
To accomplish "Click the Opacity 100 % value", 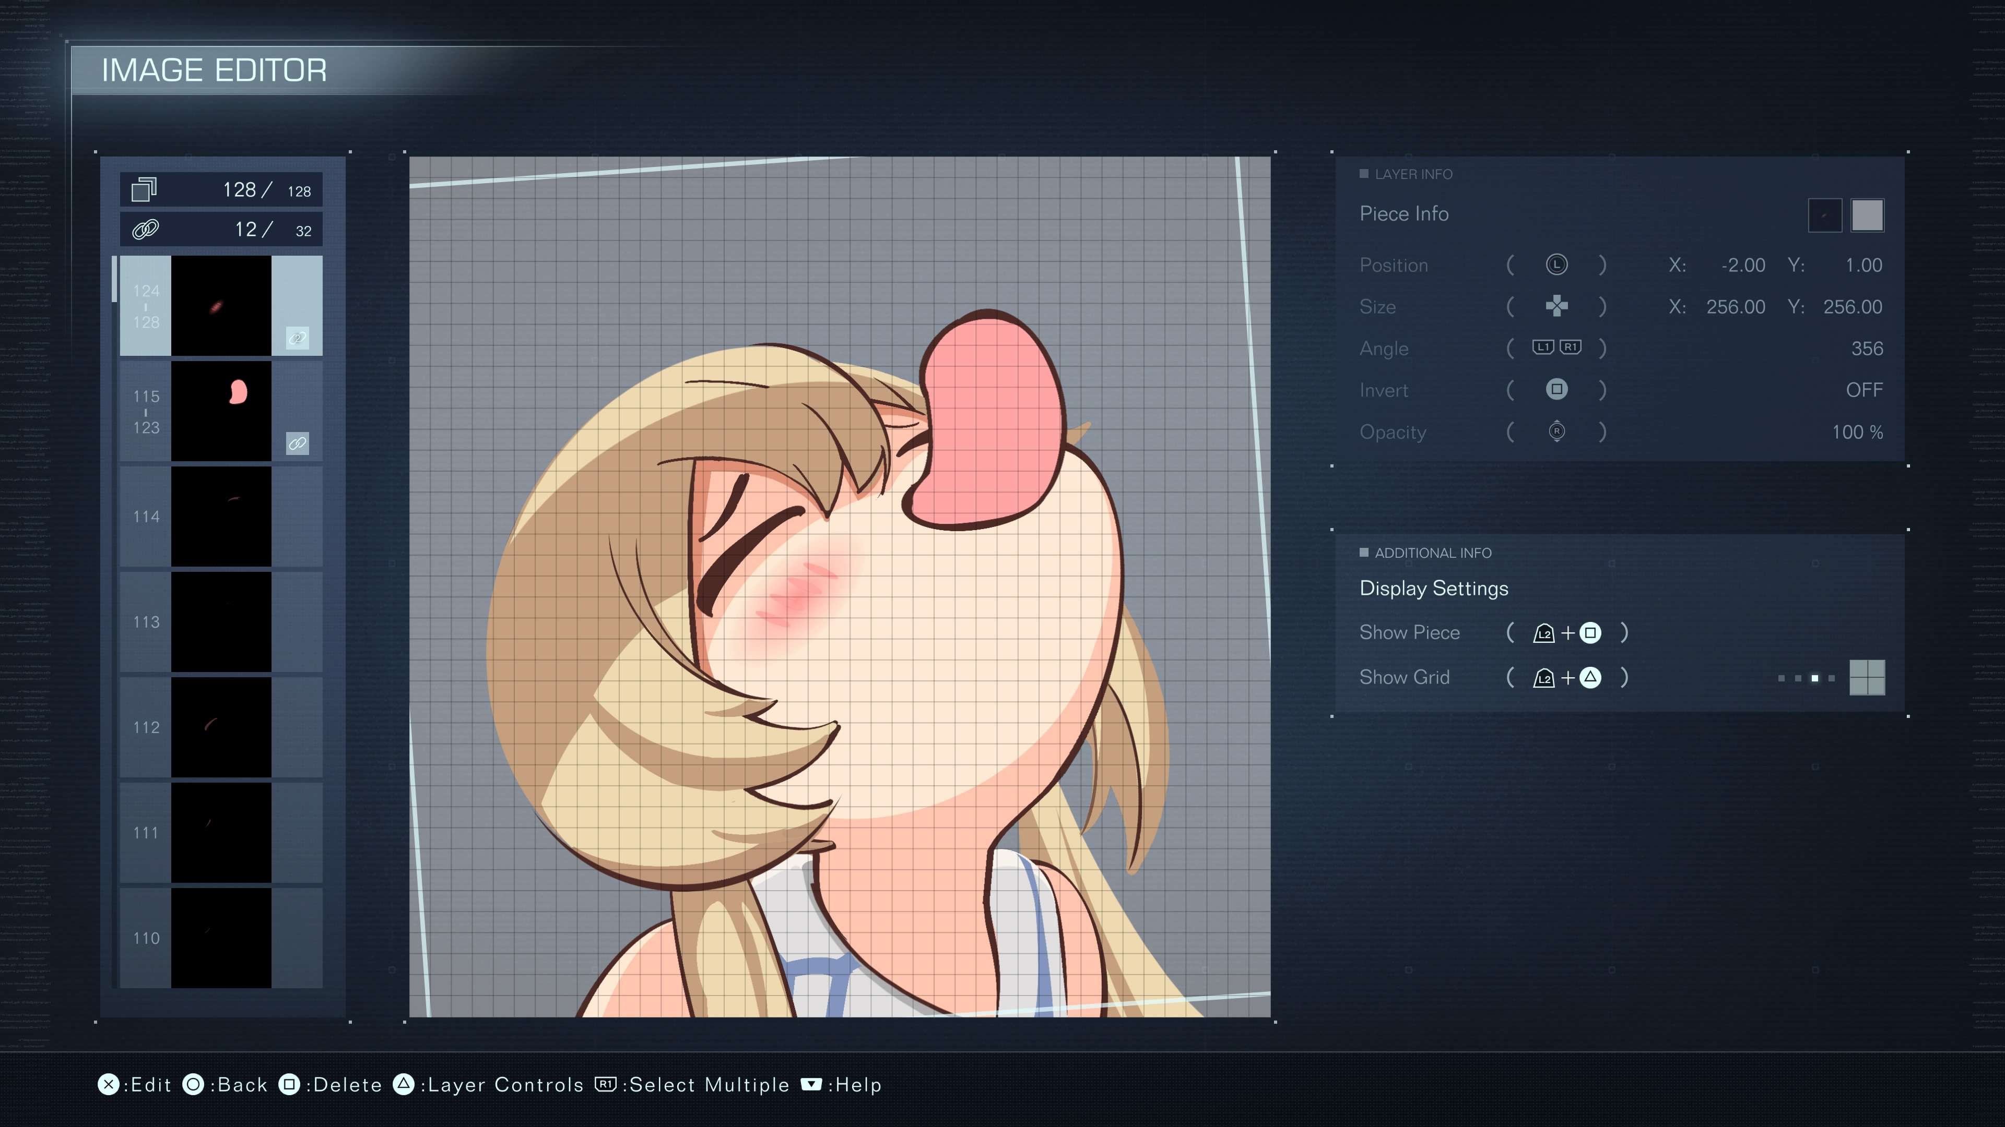I will pyautogui.click(x=1857, y=433).
